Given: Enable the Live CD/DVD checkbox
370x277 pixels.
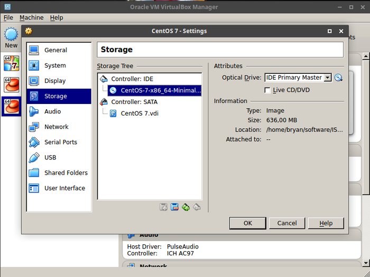Looking at the screenshot, I should [267, 90].
